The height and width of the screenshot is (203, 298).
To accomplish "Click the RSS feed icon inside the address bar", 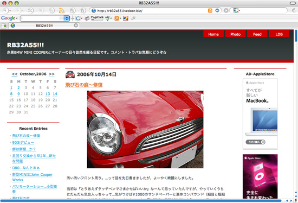I will pyautogui.click(x=210, y=10).
